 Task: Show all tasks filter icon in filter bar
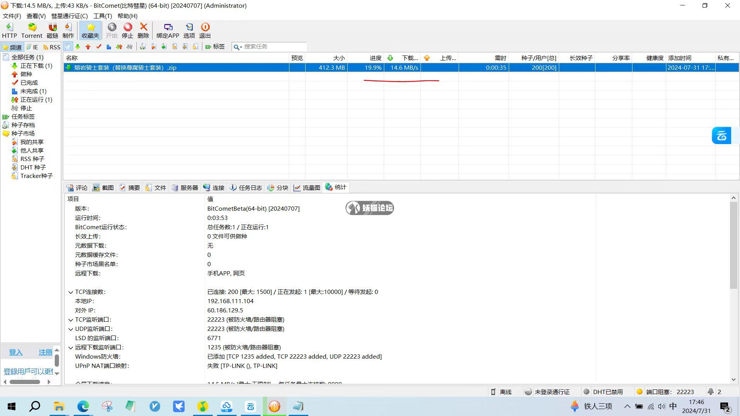click(68, 47)
